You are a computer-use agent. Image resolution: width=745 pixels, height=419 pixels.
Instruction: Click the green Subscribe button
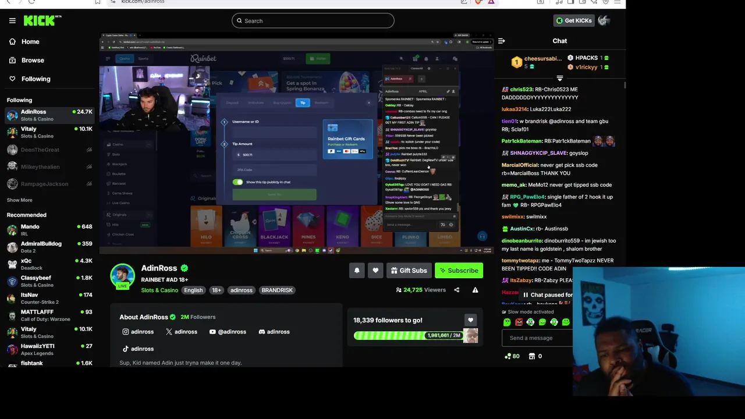459,270
